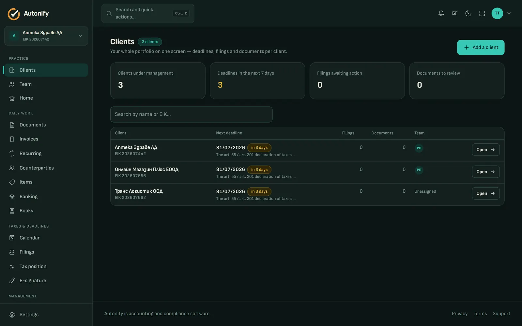
Task: Click the Clients under management card
Action: tap(158, 81)
